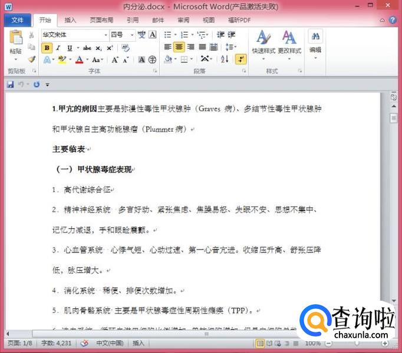The image size is (402, 353).
Task: Expand the Editing (编辑) group dropdown
Action: [x=315, y=58]
